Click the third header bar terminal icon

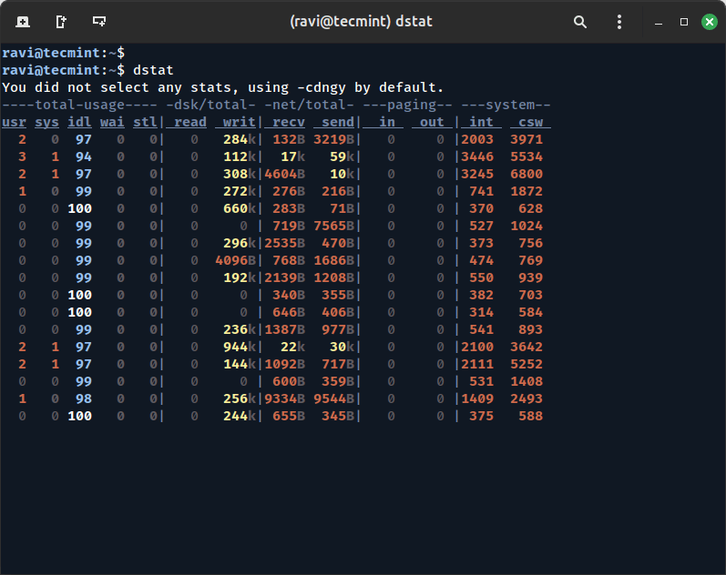coord(99,21)
